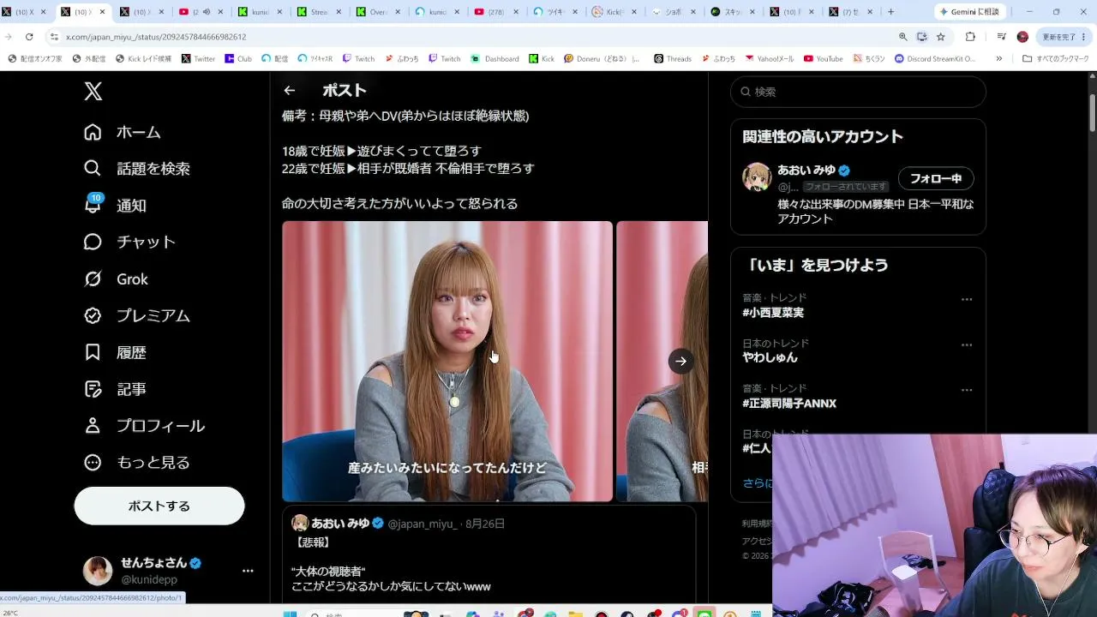Open the Twitter bookmark
The height and width of the screenshot is (617, 1097).
coord(199,59)
